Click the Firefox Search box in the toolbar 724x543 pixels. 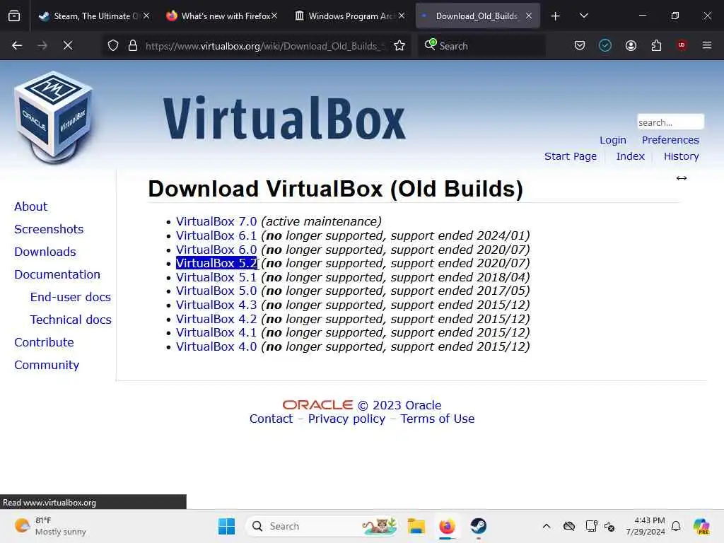click(481, 46)
